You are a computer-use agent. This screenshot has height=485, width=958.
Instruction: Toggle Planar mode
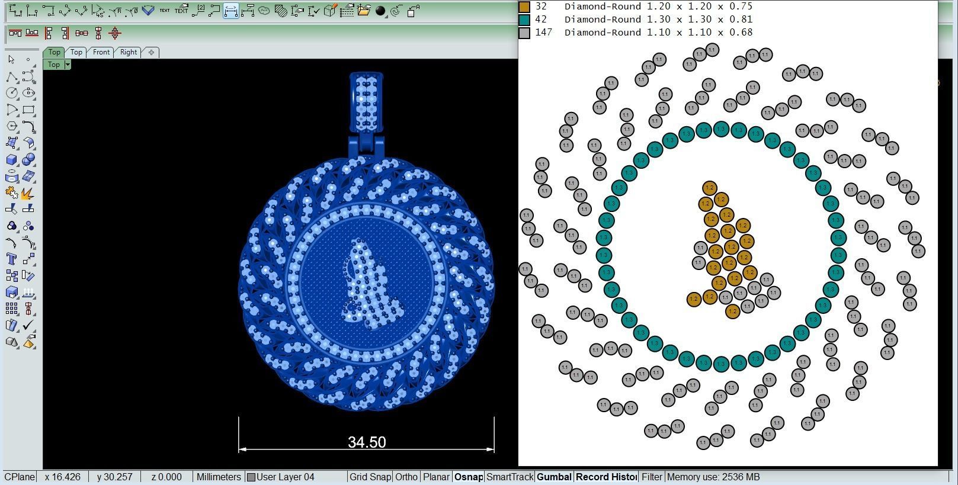click(x=436, y=477)
